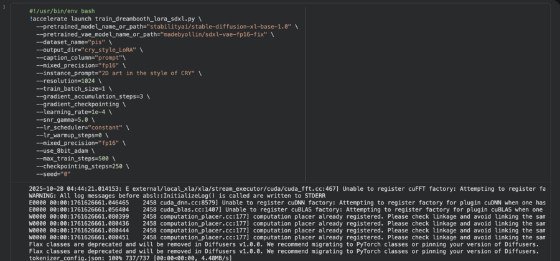Screen dimensions: 560x261
Task: Click the gradient_accumulation_steps=3 line
Action: 90,96
